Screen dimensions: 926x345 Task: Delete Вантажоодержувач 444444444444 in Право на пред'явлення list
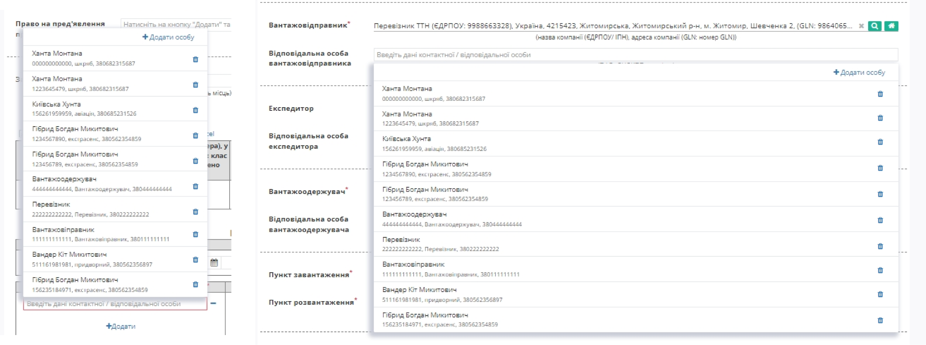click(195, 186)
